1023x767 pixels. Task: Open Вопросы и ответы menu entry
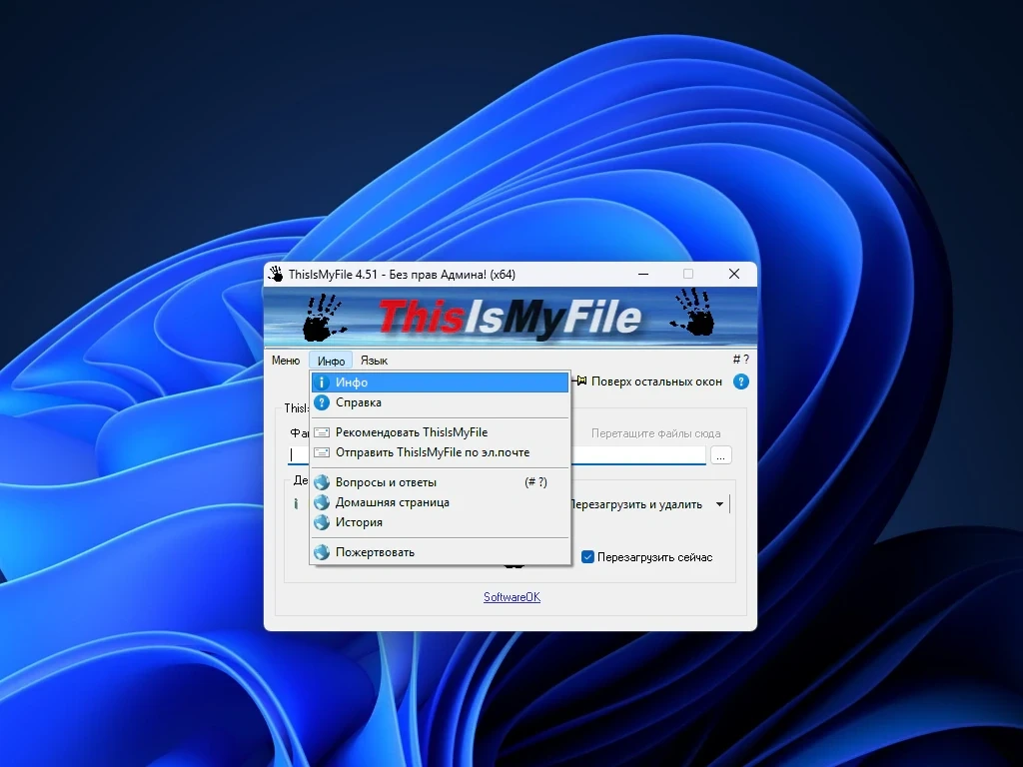(x=440, y=482)
